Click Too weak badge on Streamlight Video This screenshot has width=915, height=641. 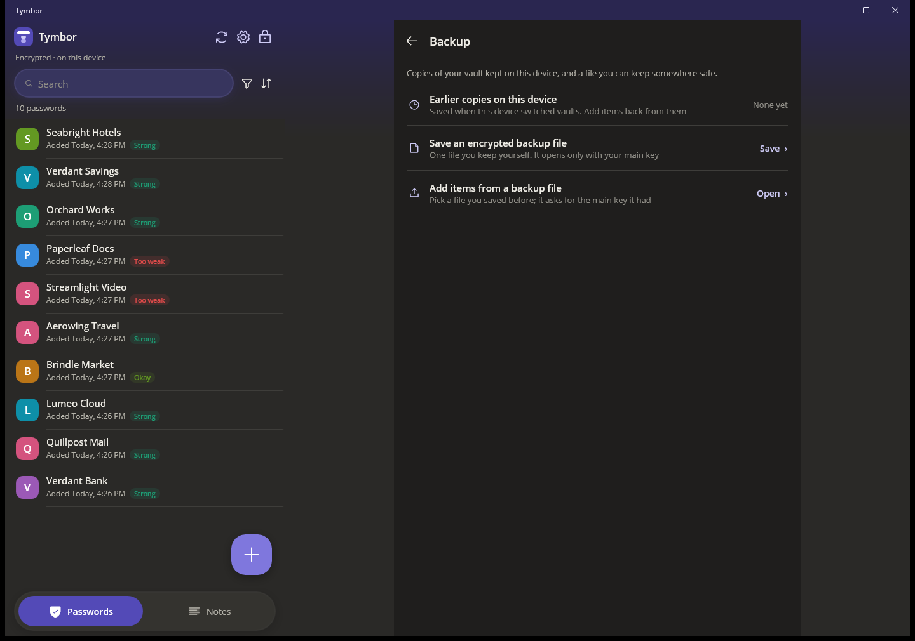click(149, 300)
